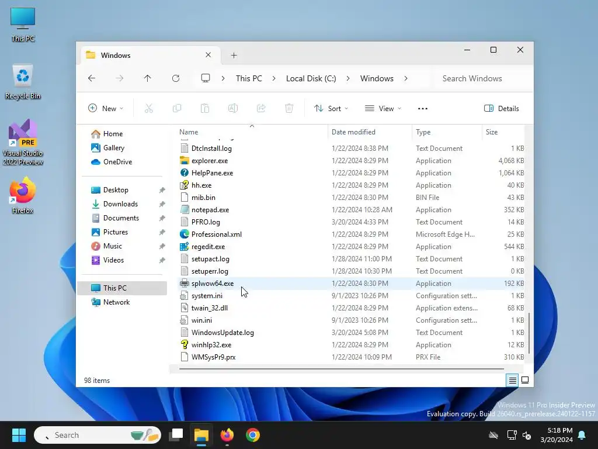Select HelpPane.exe in file list
Screen dimensions: 598x449
coord(212,173)
